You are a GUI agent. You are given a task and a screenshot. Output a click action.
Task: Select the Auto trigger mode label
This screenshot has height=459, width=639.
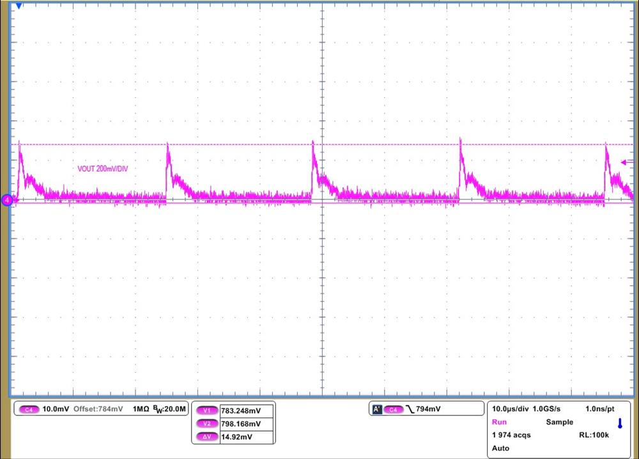tap(500, 448)
